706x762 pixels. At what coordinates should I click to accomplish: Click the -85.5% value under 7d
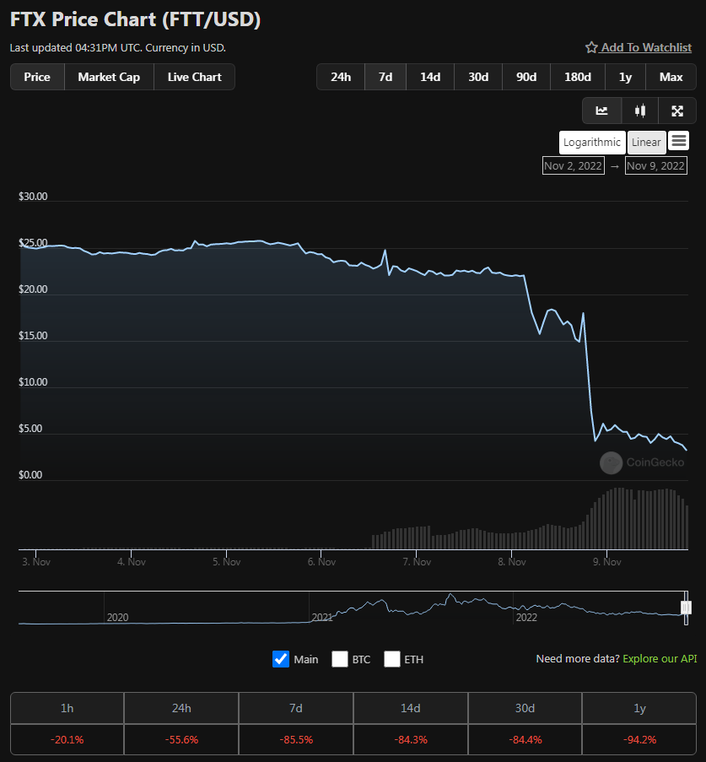[x=296, y=740]
